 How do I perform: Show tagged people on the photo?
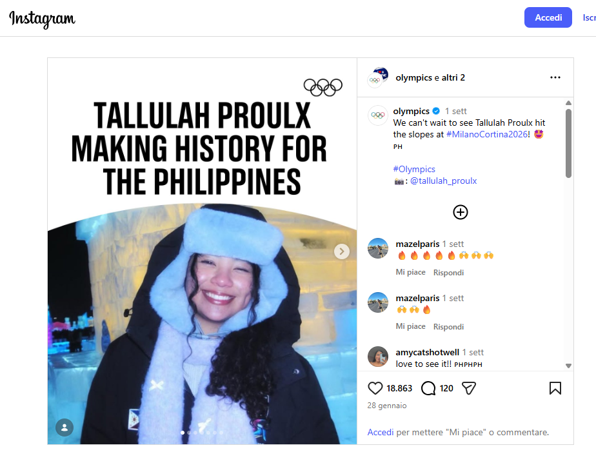pyautogui.click(x=65, y=428)
